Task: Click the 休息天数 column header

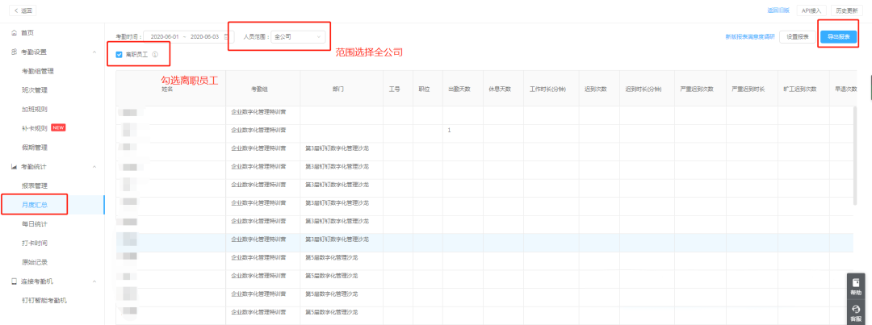Action: pyautogui.click(x=500, y=89)
